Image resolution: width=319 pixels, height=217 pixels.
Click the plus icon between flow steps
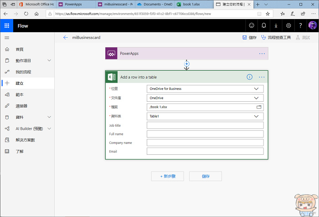[x=186, y=64]
